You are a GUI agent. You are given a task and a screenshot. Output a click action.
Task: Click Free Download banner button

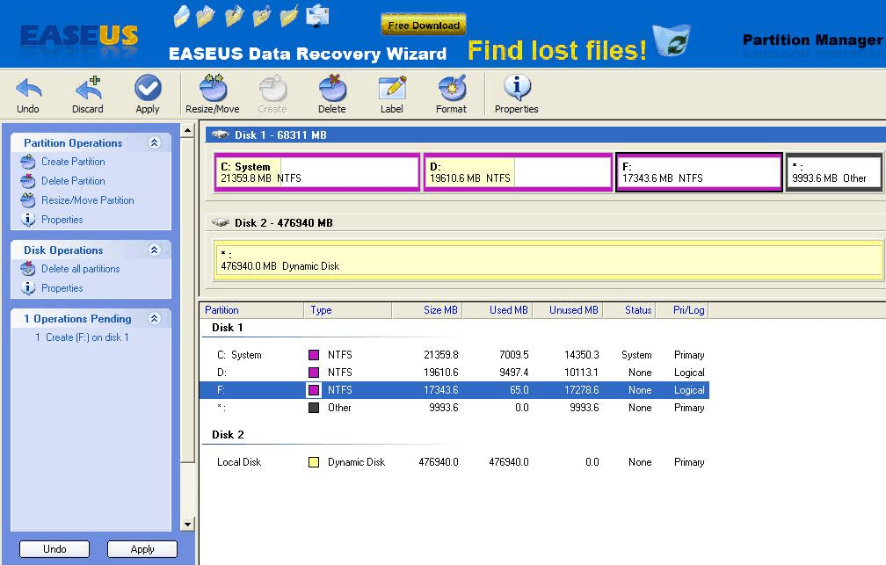(x=424, y=25)
